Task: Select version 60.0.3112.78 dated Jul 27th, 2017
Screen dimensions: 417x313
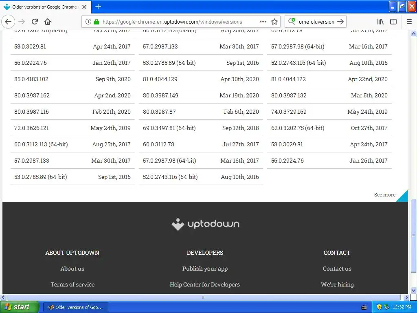Action: point(201,144)
